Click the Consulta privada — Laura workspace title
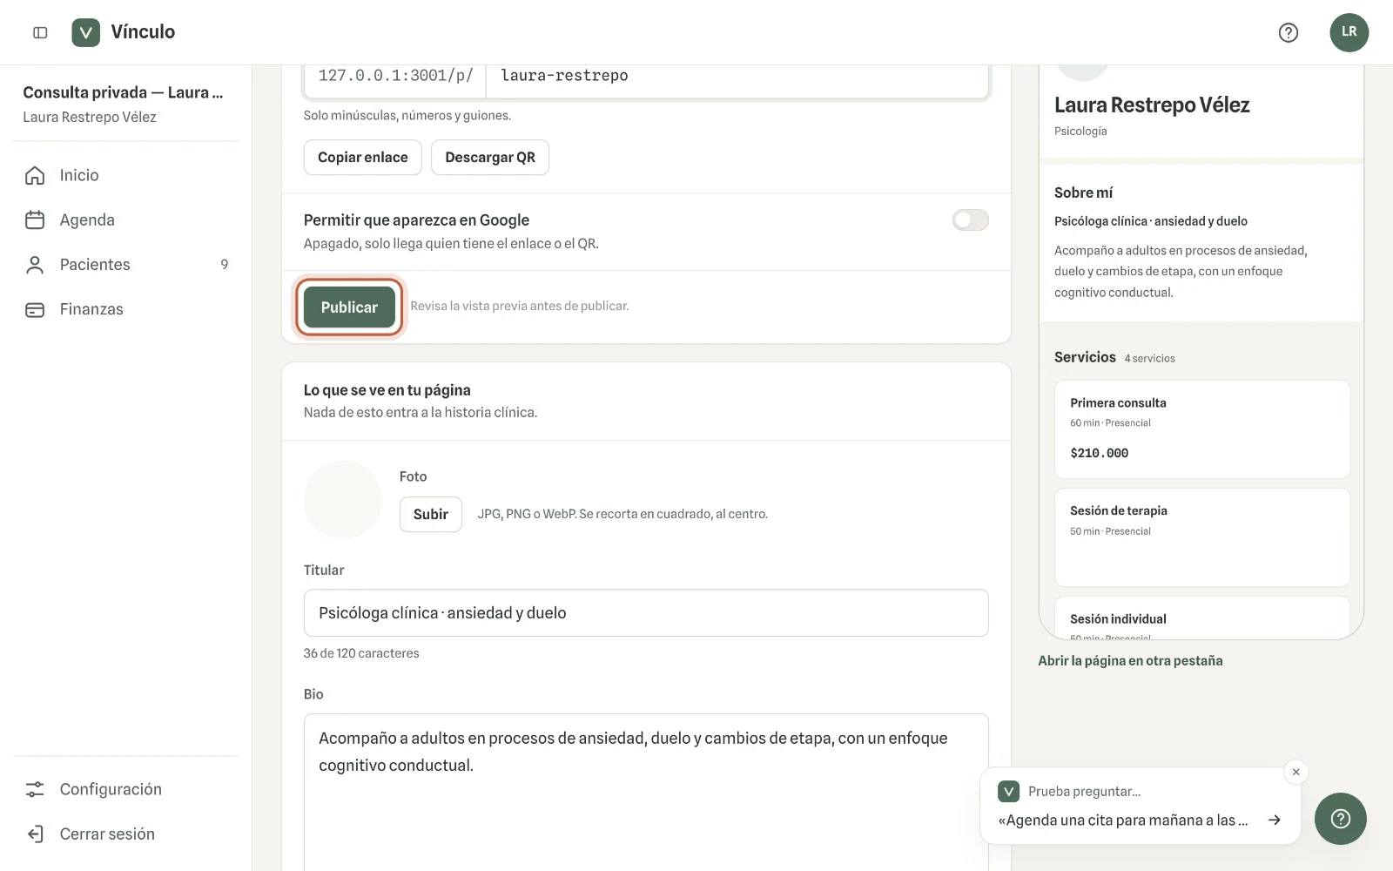The image size is (1393, 871). 123,92
